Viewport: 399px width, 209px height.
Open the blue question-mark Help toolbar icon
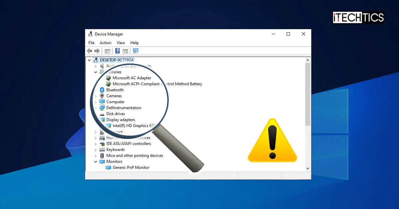click(x=117, y=51)
